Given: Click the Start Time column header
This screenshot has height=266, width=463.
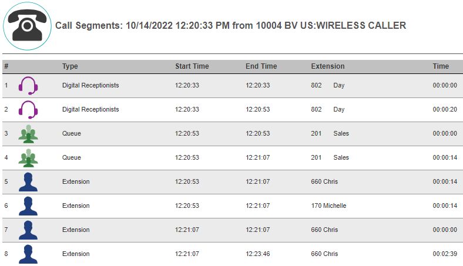Looking at the screenshot, I should click(x=192, y=66).
